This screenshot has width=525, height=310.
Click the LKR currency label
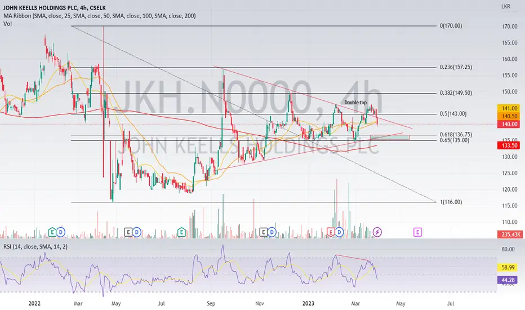click(506, 6)
